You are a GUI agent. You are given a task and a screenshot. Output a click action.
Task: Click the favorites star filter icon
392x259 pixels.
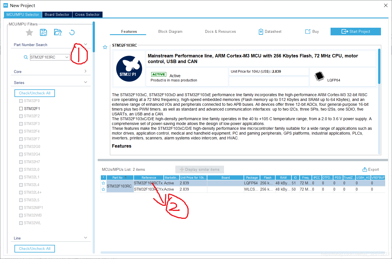tap(29, 33)
